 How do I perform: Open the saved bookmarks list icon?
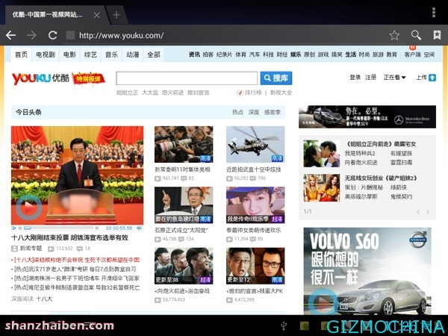pos(436,35)
